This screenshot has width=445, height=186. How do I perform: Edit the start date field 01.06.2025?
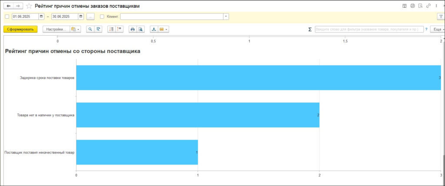pyautogui.click(x=25, y=17)
